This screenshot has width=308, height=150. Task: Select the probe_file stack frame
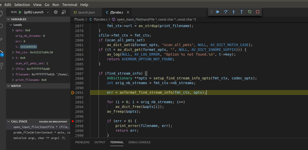click(x=38, y=132)
